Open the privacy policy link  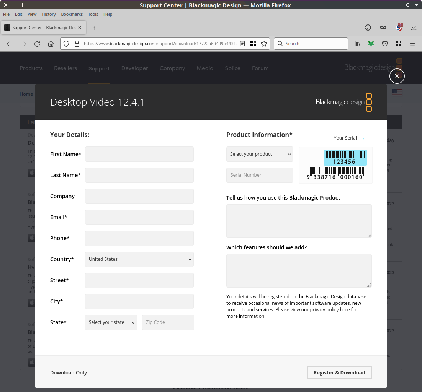click(x=324, y=310)
